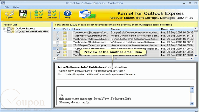Click sender address admin@1001soft.com in preview
Viewport: 199px width, 112px height.
[110, 71]
